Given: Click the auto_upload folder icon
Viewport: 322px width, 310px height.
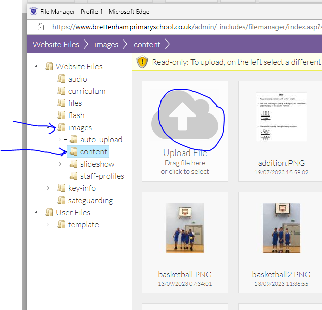Looking at the screenshot, I should point(73,139).
